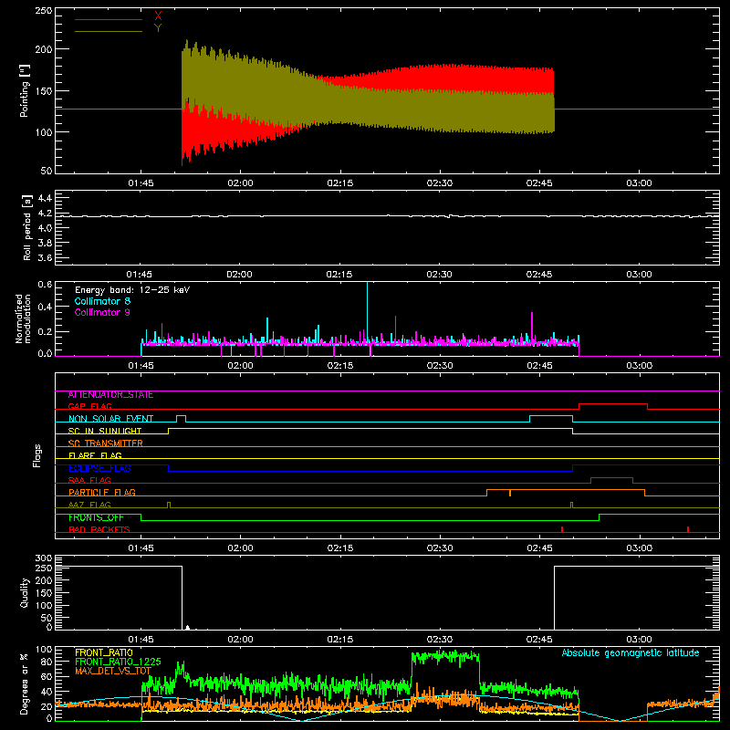Image resolution: width=730 pixels, height=730 pixels.
Task: Click the GAP_FLAG label
Action: click(89, 406)
